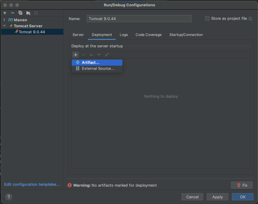This screenshot has width=258, height=204.
Task: Collapse the Tomcat Server tree node
Action: pos(4,26)
